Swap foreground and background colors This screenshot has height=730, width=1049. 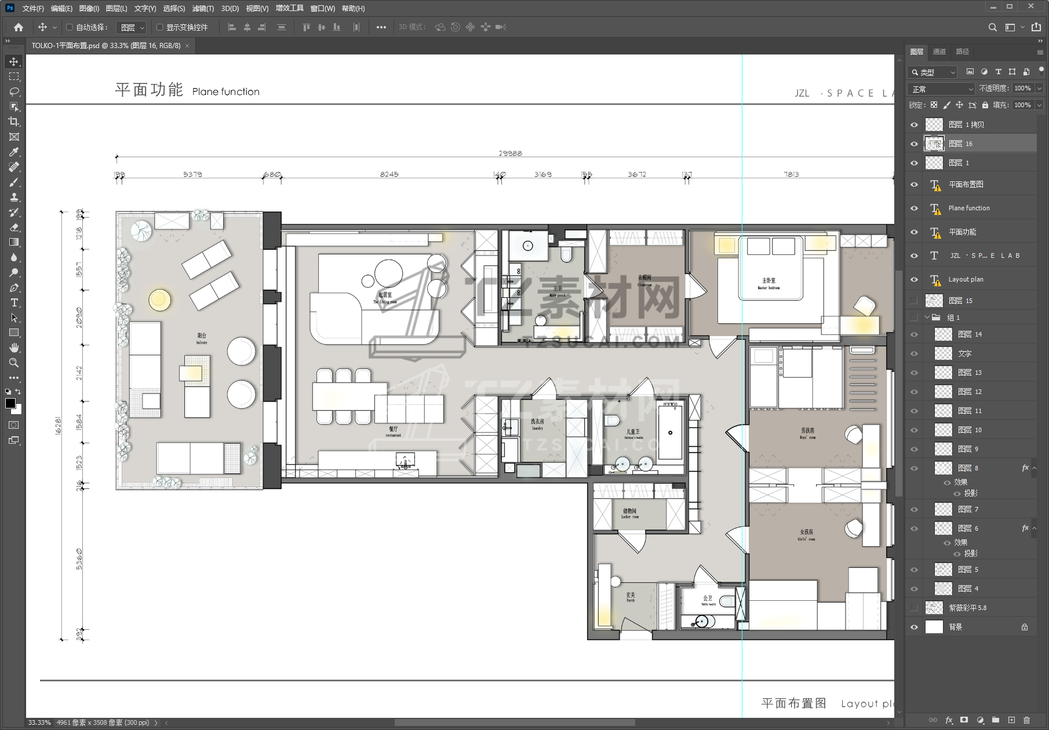(x=18, y=392)
